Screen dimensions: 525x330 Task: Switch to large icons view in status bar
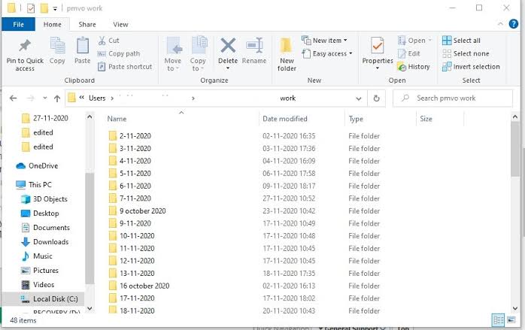pyautogui.click(x=513, y=319)
